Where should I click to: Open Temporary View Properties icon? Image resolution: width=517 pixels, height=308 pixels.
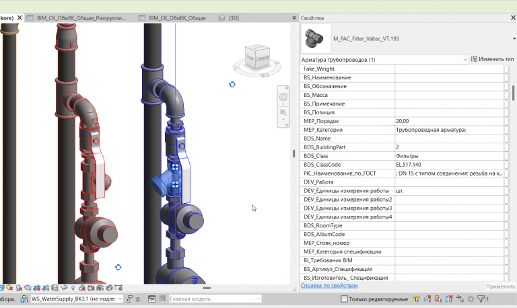(x=91, y=288)
